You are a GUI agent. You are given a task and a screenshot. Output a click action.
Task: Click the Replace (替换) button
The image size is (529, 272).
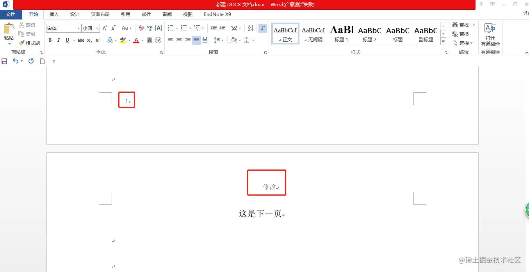click(461, 34)
